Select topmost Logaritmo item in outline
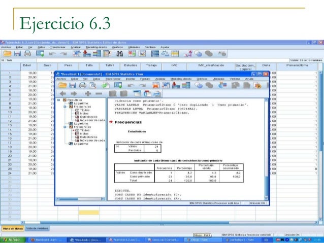 [x=81, y=103]
